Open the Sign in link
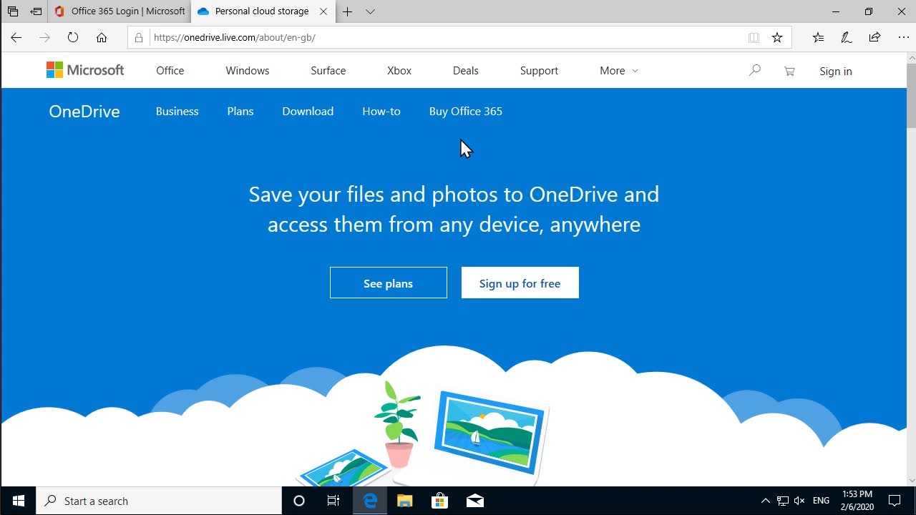 [x=835, y=71]
